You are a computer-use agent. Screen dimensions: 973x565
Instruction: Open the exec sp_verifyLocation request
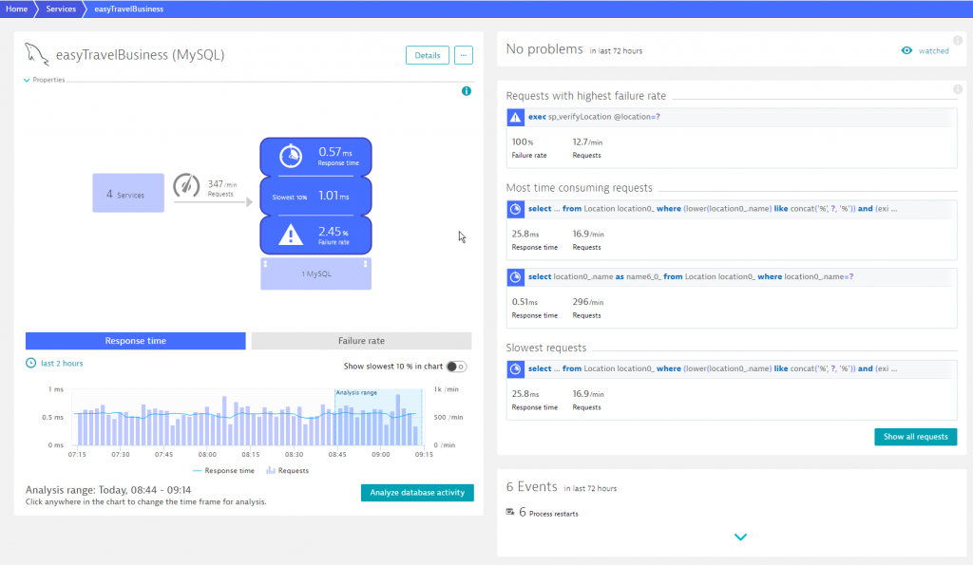click(594, 117)
